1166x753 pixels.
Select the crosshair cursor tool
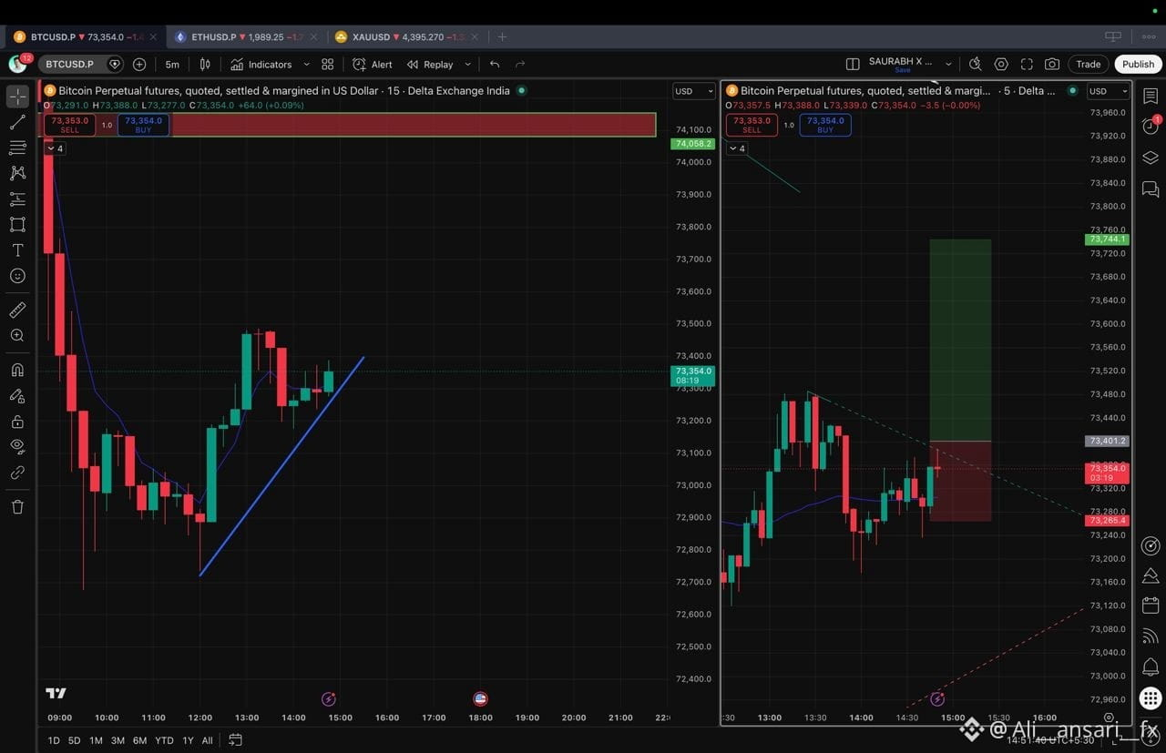pyautogui.click(x=17, y=97)
